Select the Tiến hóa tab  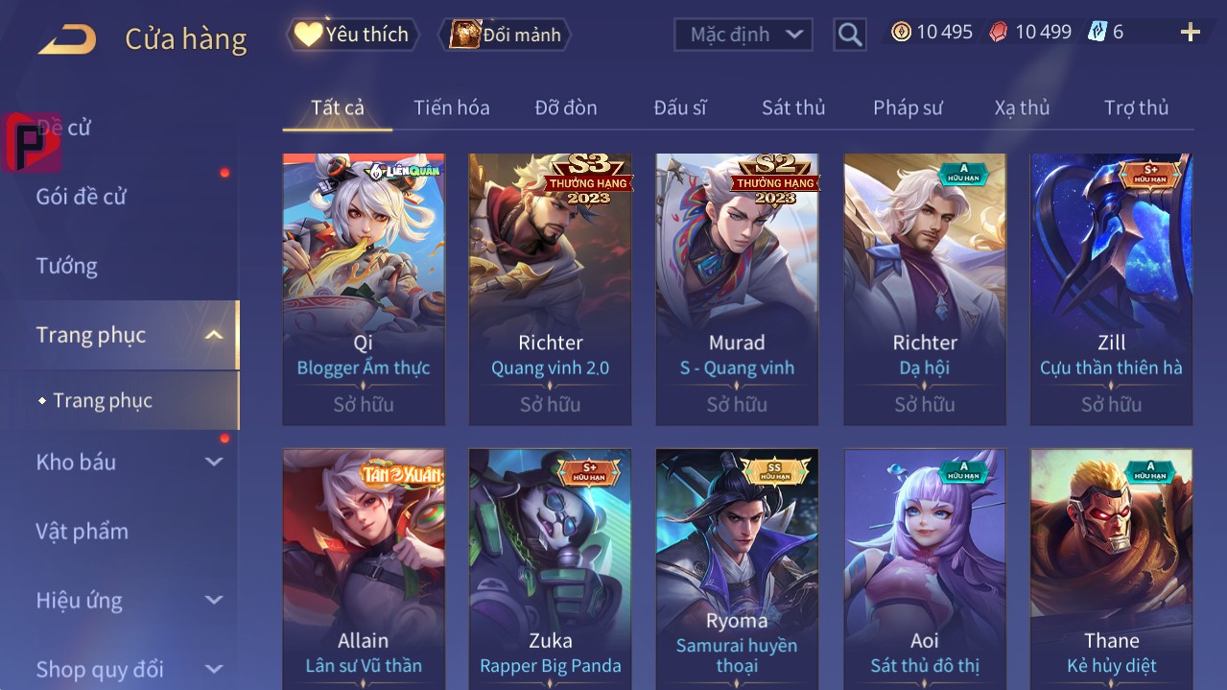pos(452,107)
